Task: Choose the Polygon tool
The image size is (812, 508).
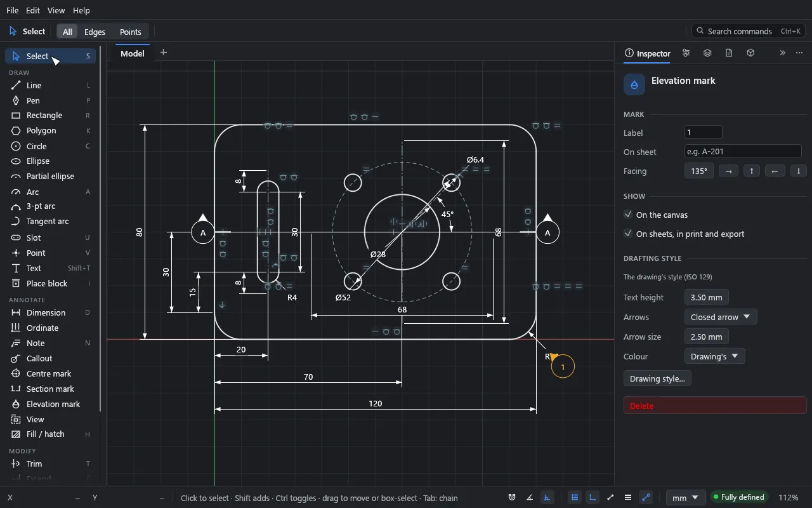Action: pyautogui.click(x=51, y=131)
